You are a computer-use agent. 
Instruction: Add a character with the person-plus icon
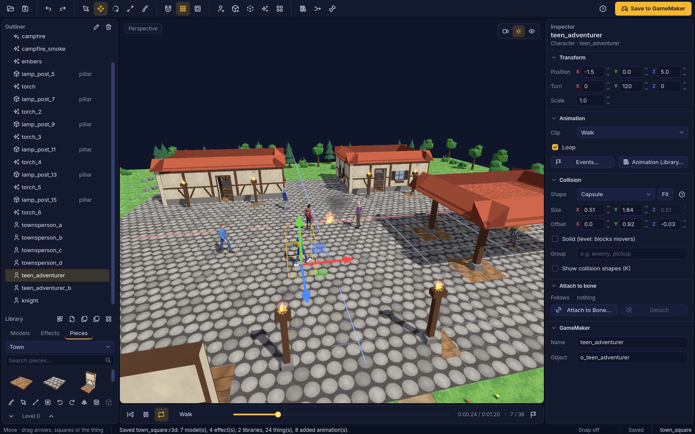[x=221, y=9]
